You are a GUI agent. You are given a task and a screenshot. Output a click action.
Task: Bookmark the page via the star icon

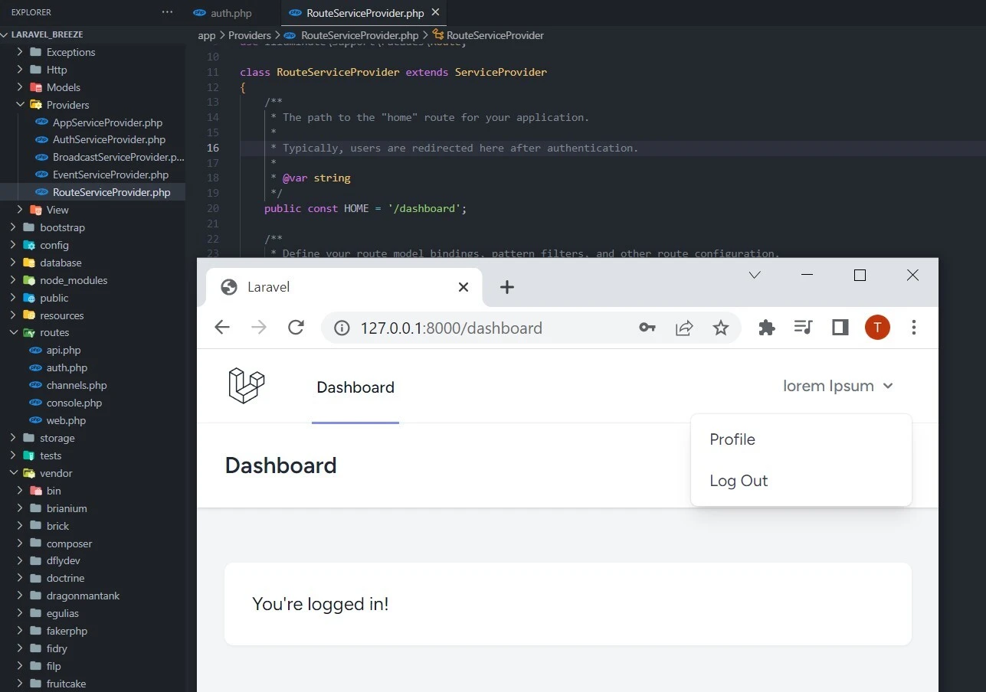coord(720,327)
